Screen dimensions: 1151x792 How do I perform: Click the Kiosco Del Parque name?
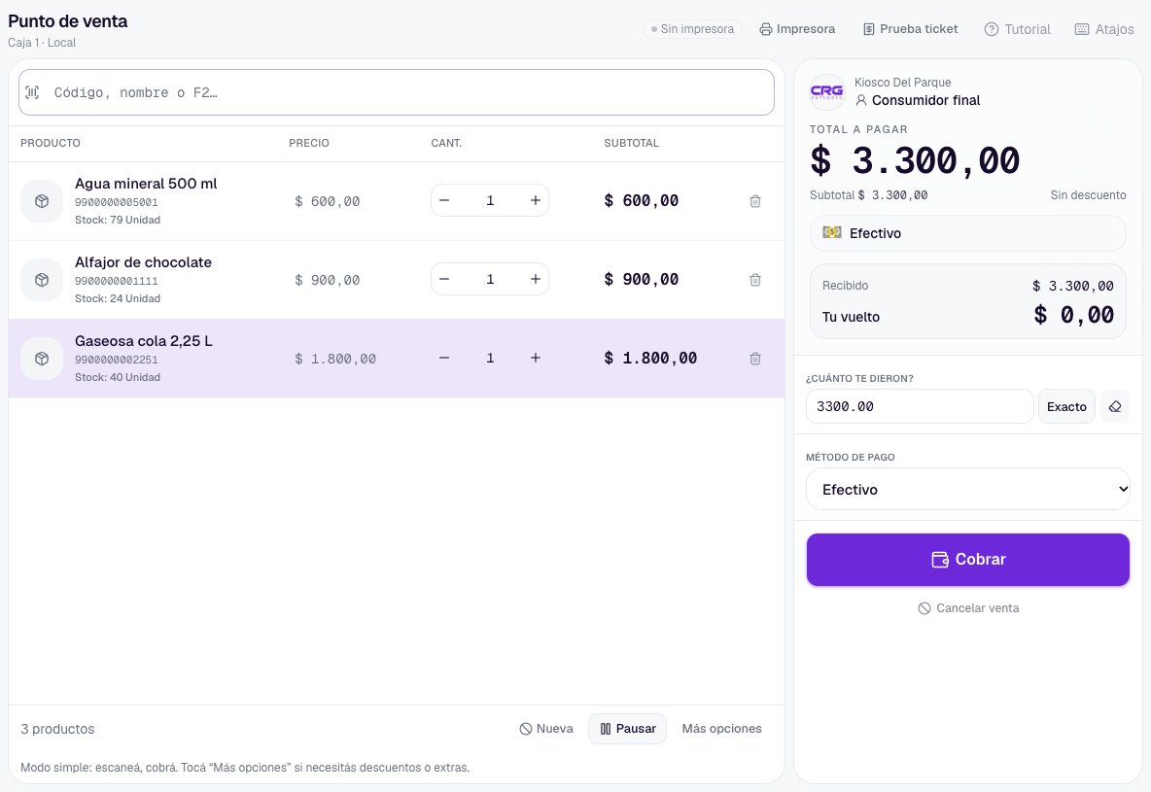click(x=903, y=83)
